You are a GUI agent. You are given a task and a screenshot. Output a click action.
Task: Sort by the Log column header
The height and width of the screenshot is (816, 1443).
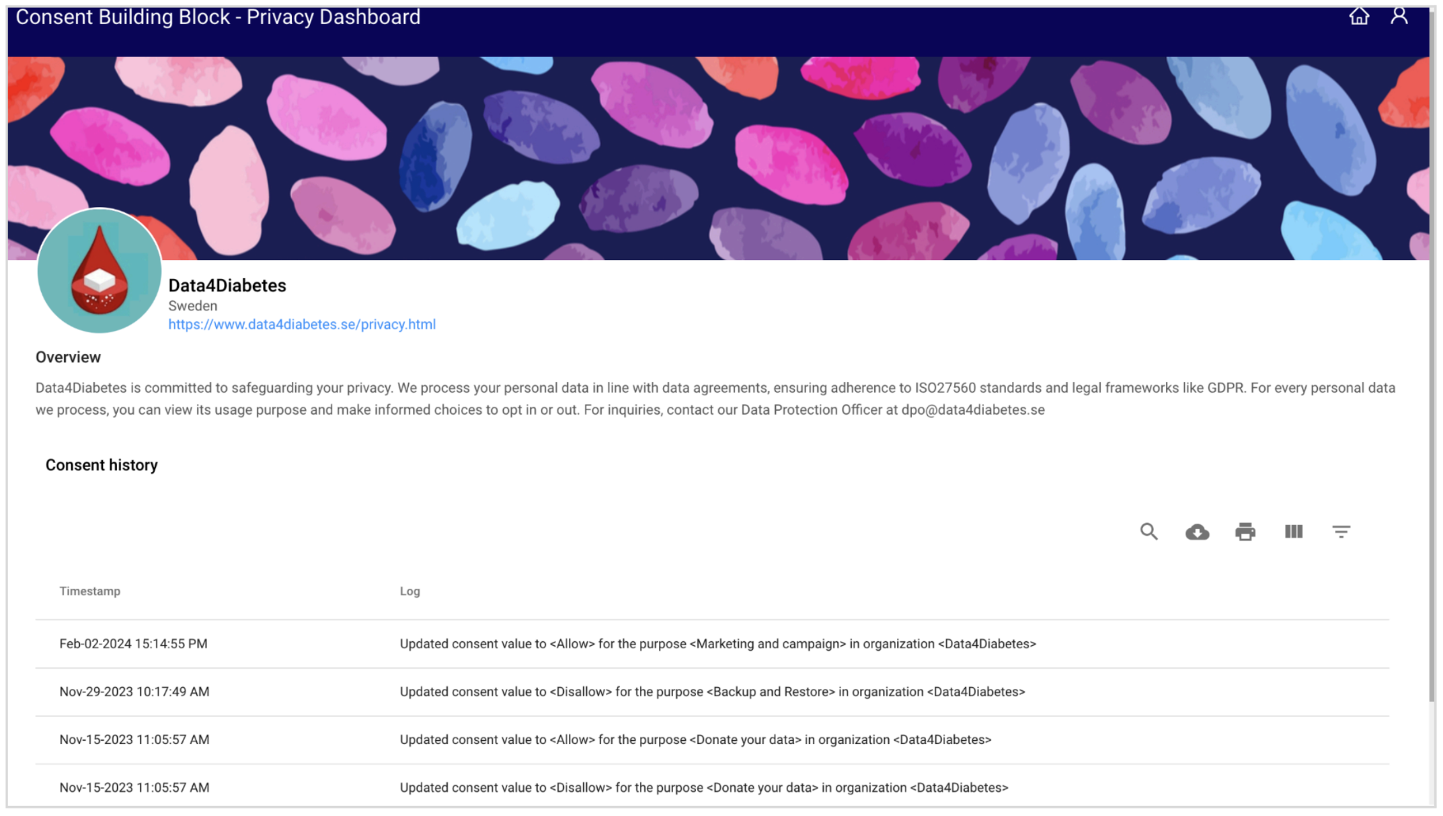[409, 591]
